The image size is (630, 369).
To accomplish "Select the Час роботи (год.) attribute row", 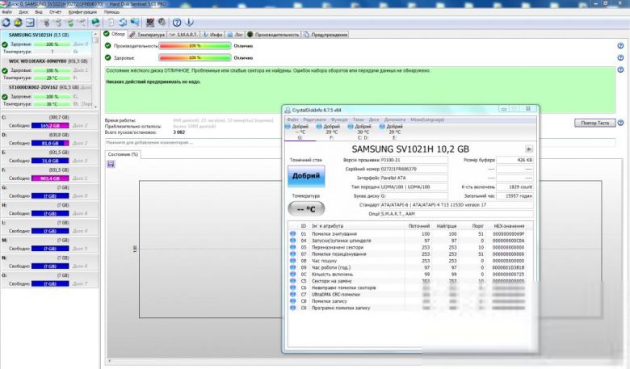I will coord(409,267).
